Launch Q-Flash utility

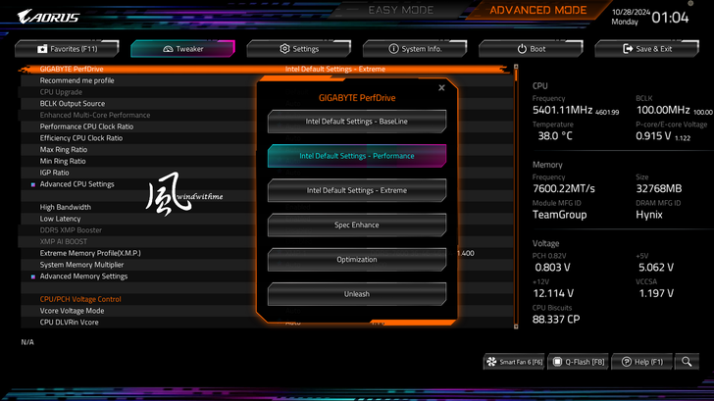(x=579, y=362)
